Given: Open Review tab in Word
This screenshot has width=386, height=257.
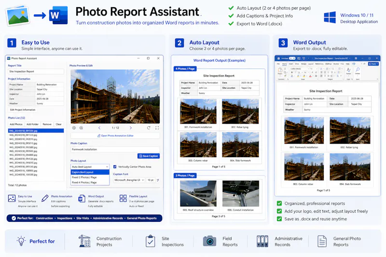Looking at the screenshot, I should [x=336, y=64].
